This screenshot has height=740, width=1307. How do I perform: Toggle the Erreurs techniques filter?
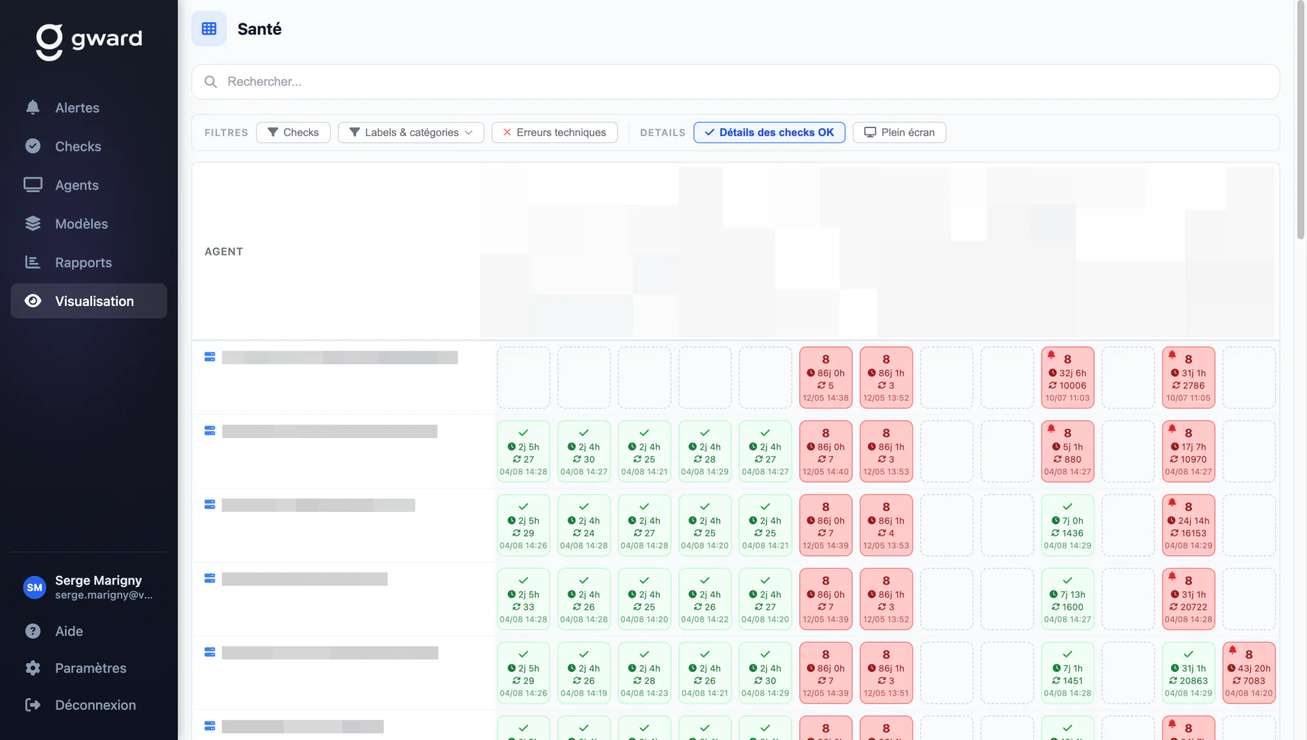(x=554, y=132)
